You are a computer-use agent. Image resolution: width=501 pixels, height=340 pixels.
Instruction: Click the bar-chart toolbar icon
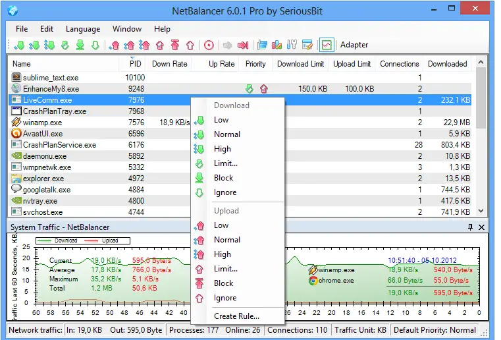click(x=277, y=45)
